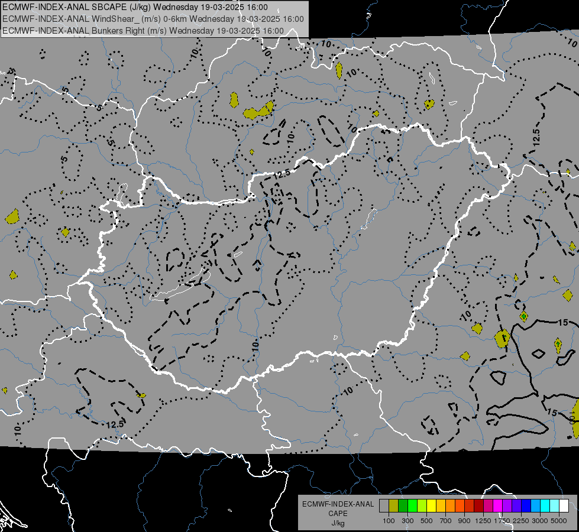
Task: Select the bright green legend swatch
Action: [412, 505]
